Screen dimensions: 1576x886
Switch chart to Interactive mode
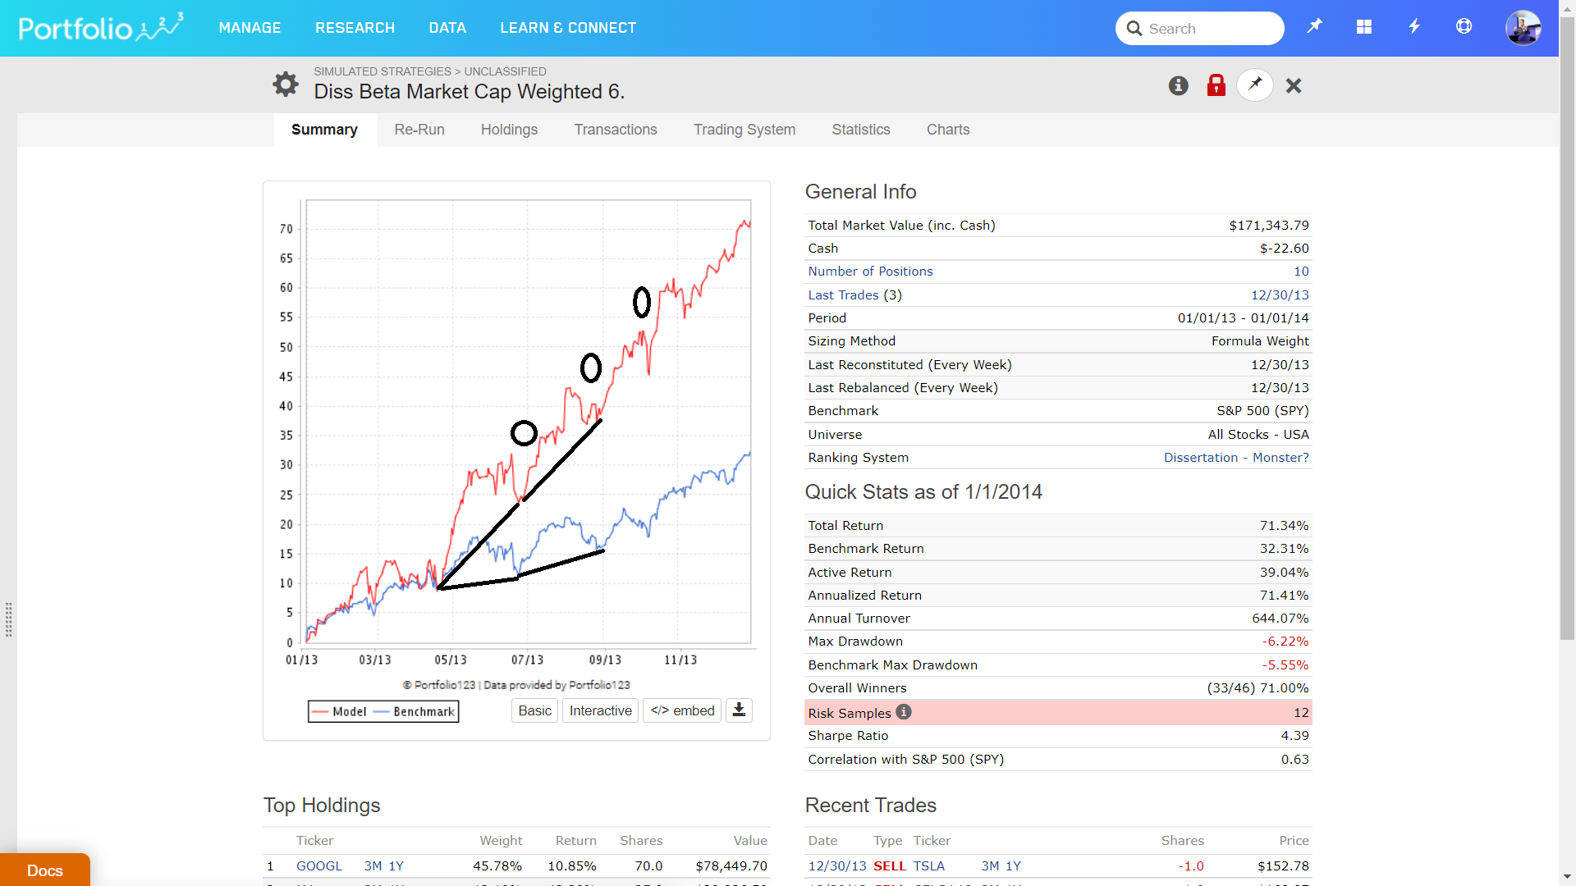point(600,710)
